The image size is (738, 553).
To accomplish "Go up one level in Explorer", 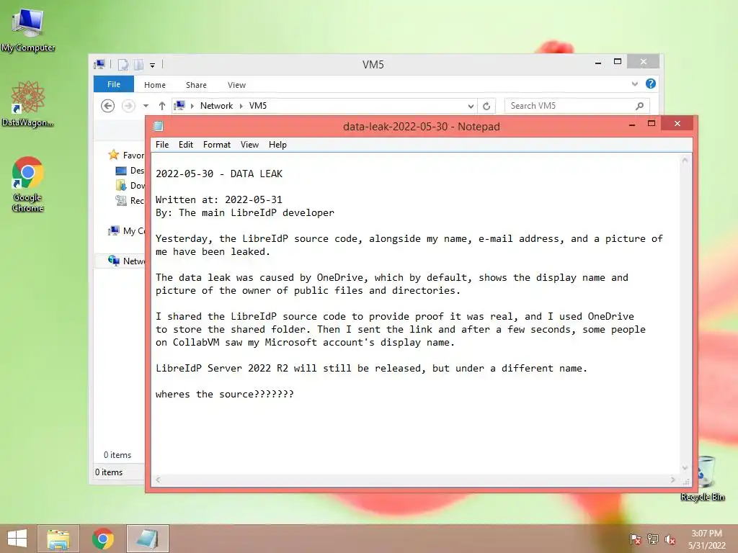I will pos(162,106).
